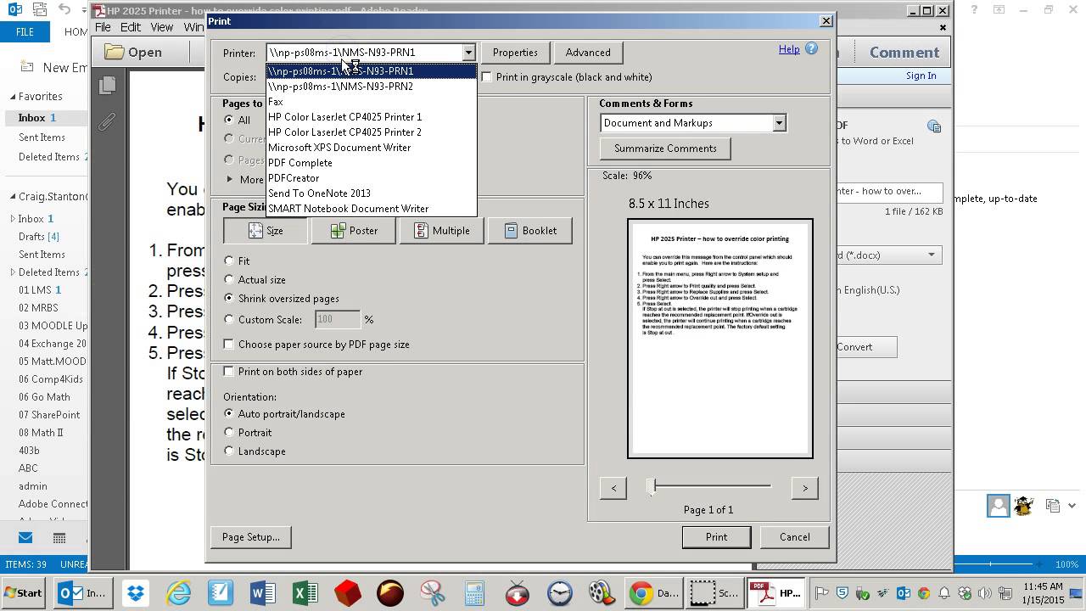The height and width of the screenshot is (611, 1086).
Task: Expand the Inbox folder under Craig.Stanton
Action: pos(13,218)
